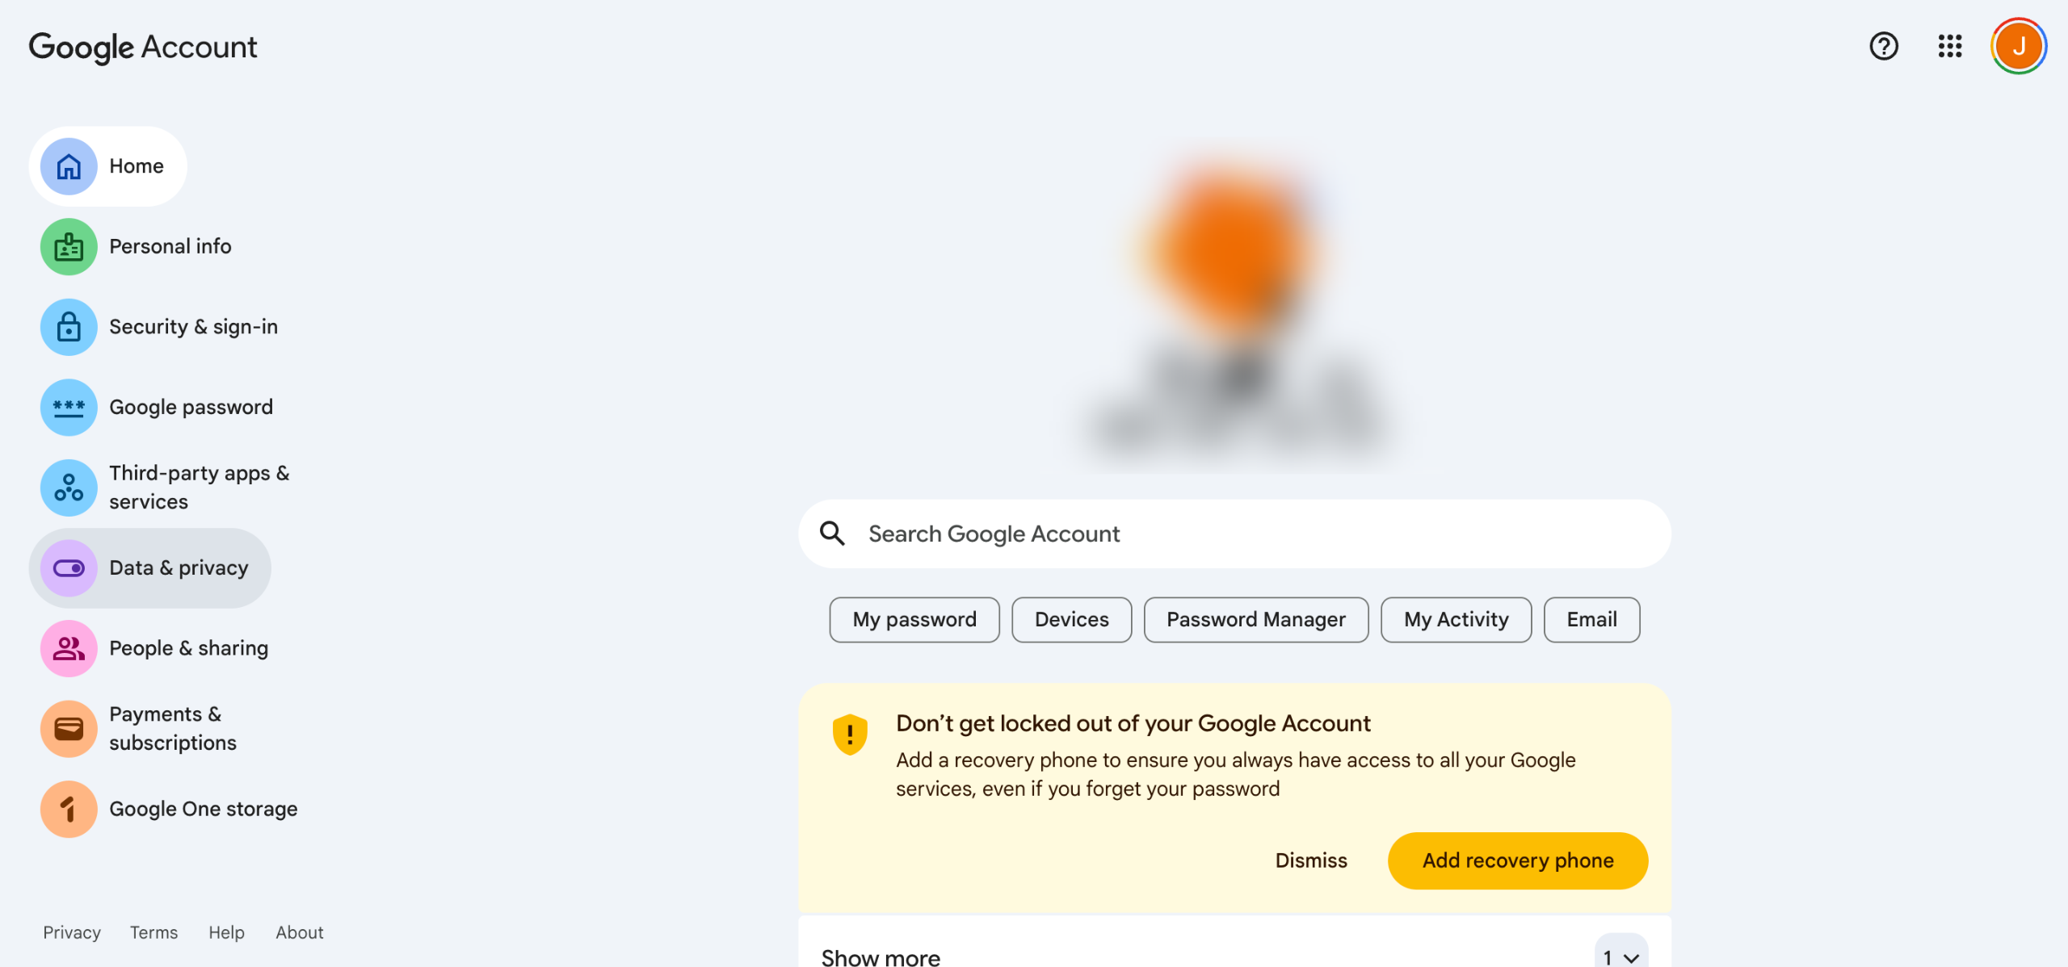Click the Password Manager chip
Image resolution: width=2068 pixels, height=967 pixels.
[1255, 620]
